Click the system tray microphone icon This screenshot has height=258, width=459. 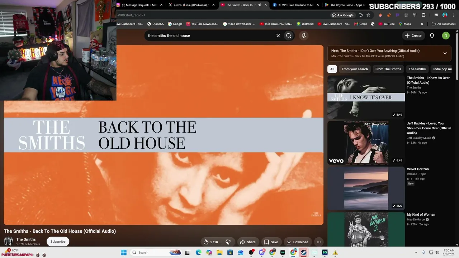click(x=423, y=253)
